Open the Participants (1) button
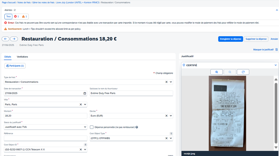This screenshot has width=279, height=156. (15, 66)
